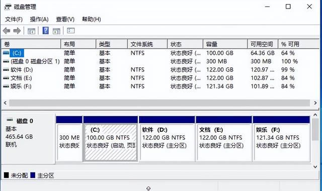Click the 娱乐 (F:) volume drive icon
The height and width of the screenshot is (191, 322).
pyautogui.click(x=6, y=86)
